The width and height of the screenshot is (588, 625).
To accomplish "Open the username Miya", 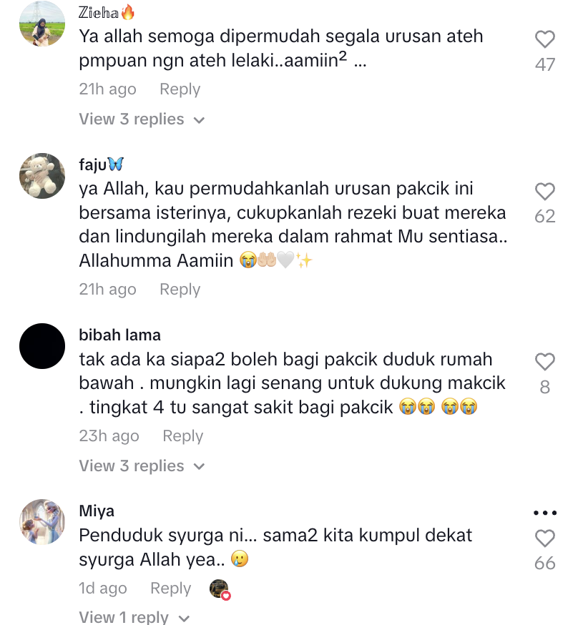I will (97, 511).
